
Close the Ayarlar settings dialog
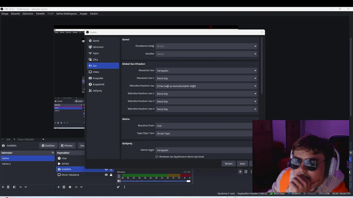pyautogui.click(x=262, y=32)
